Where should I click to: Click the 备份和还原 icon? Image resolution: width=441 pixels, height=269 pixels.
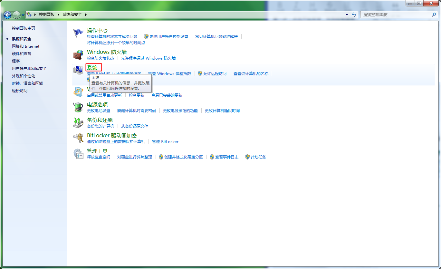coord(78,123)
